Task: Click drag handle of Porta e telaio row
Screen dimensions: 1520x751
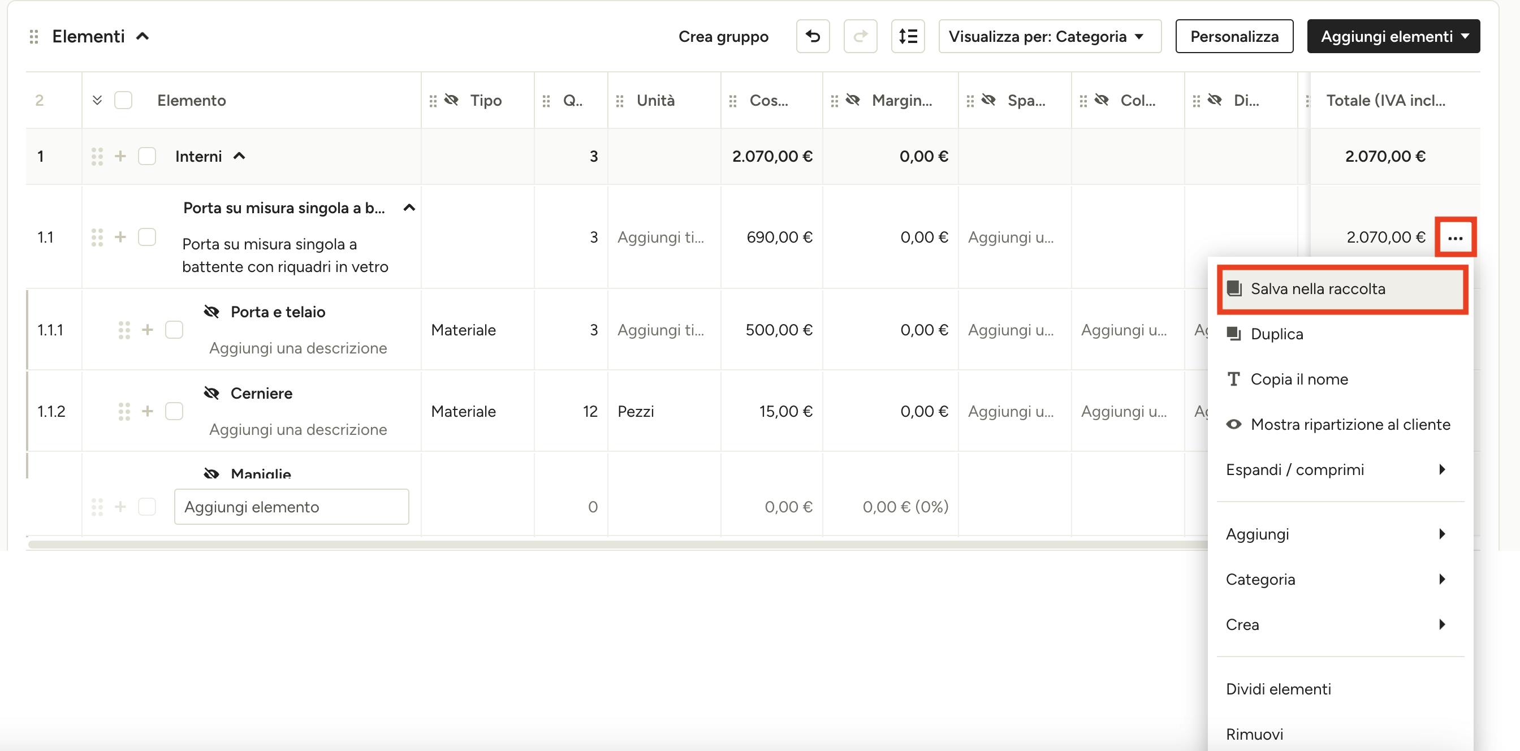Action: (124, 330)
